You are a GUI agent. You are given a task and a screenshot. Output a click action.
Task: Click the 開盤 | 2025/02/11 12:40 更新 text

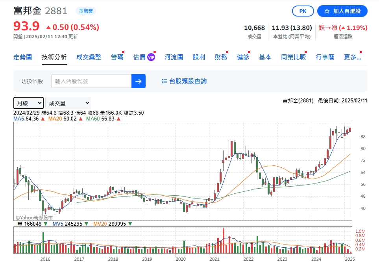point(45,37)
